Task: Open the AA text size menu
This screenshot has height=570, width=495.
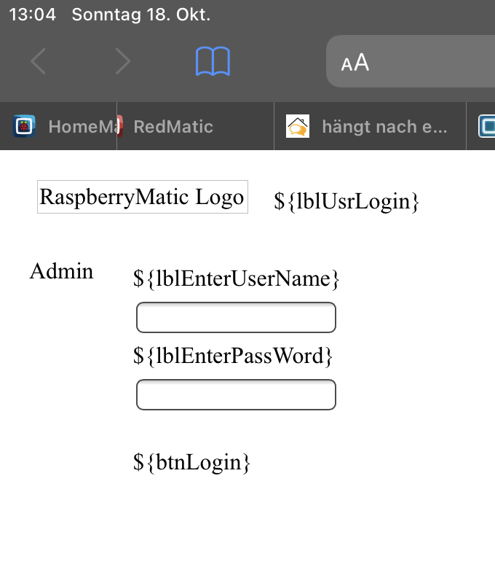Action: point(355,63)
